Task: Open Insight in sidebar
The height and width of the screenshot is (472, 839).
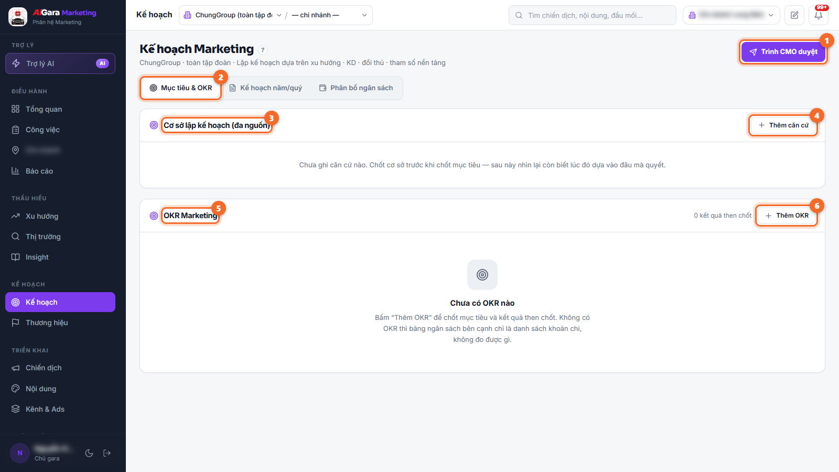Action: (60, 257)
